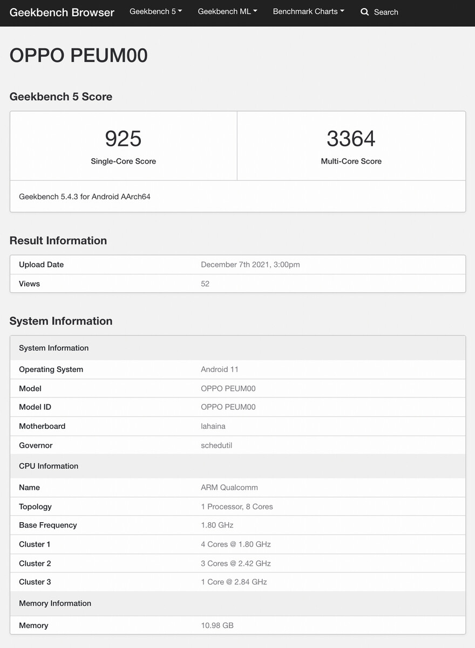Select the 1 Processor, 8 Cores value

pos(237,507)
